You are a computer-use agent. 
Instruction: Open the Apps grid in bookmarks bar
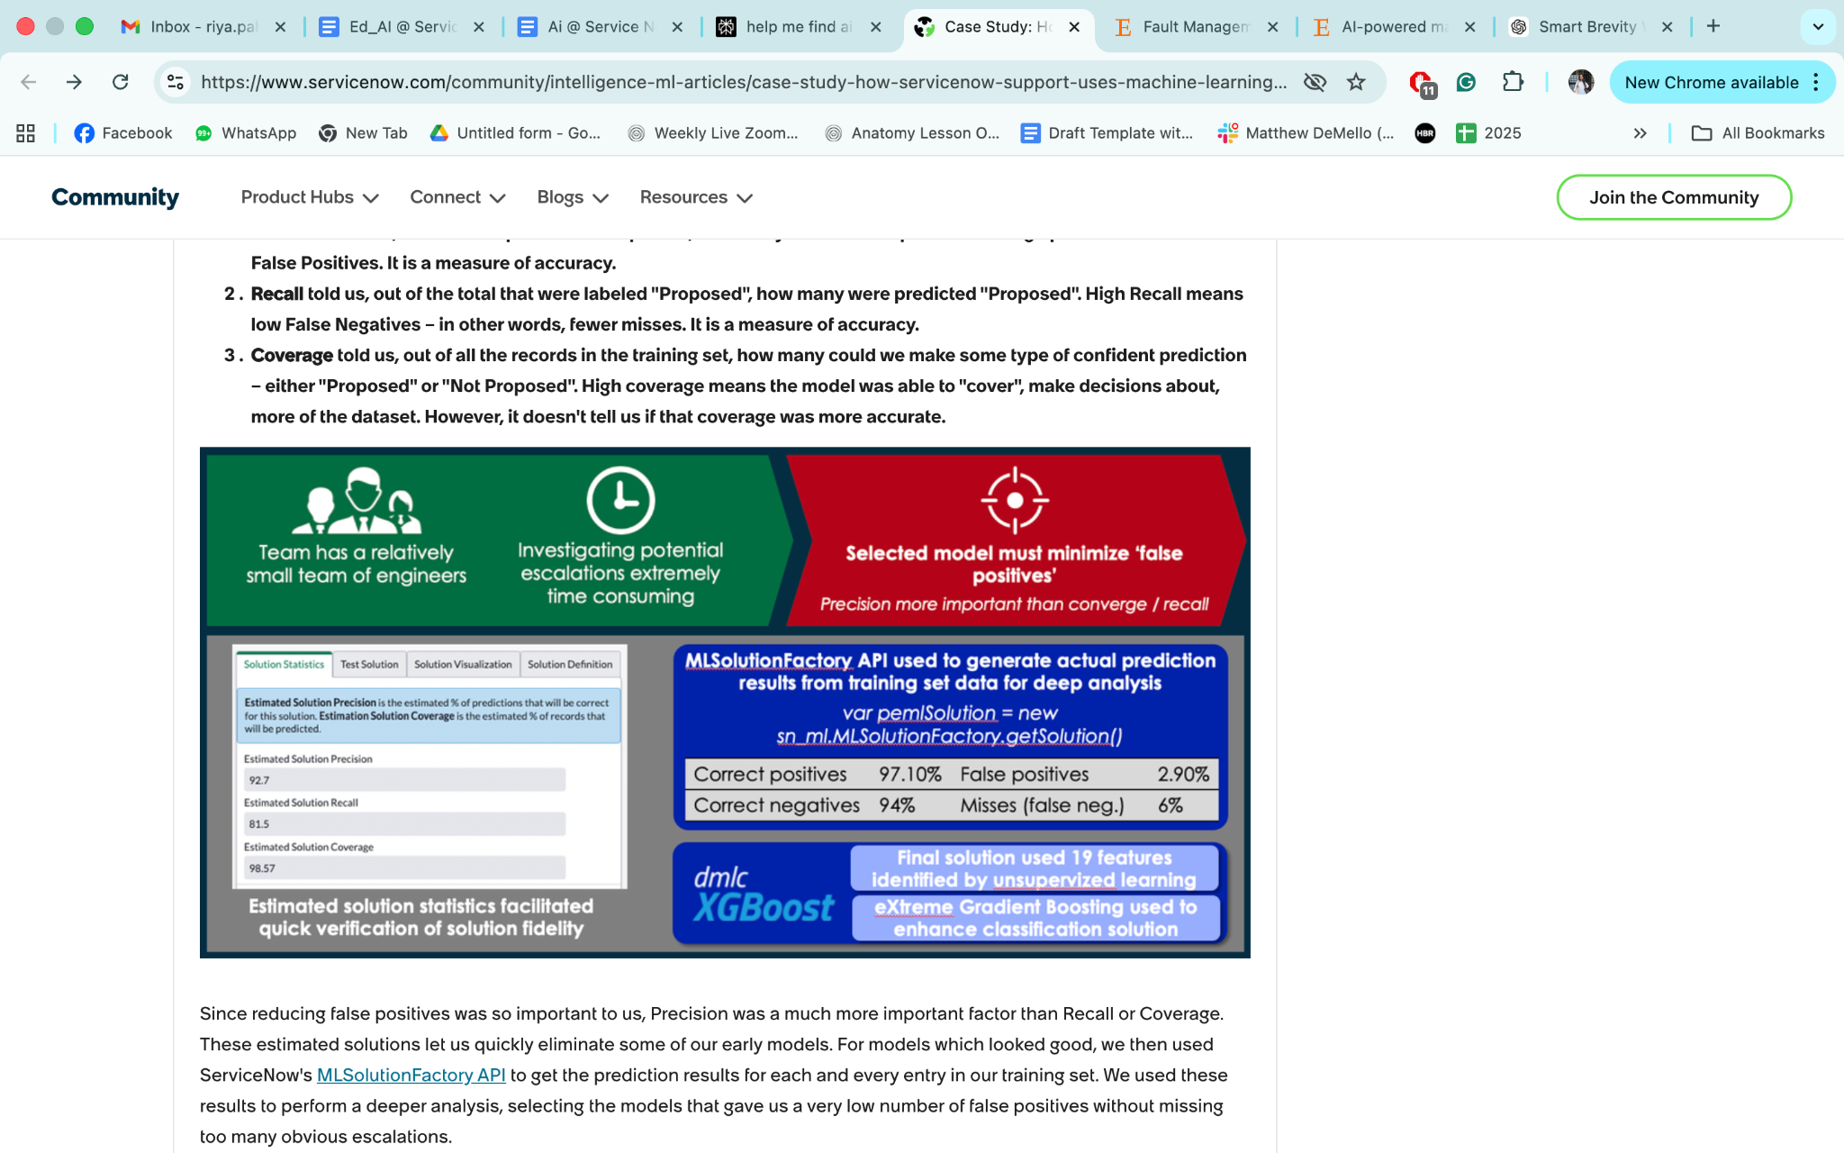click(x=25, y=133)
